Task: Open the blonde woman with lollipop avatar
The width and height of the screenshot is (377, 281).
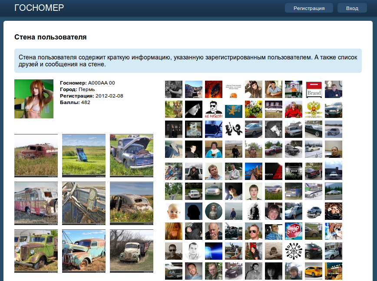Action: (x=174, y=231)
